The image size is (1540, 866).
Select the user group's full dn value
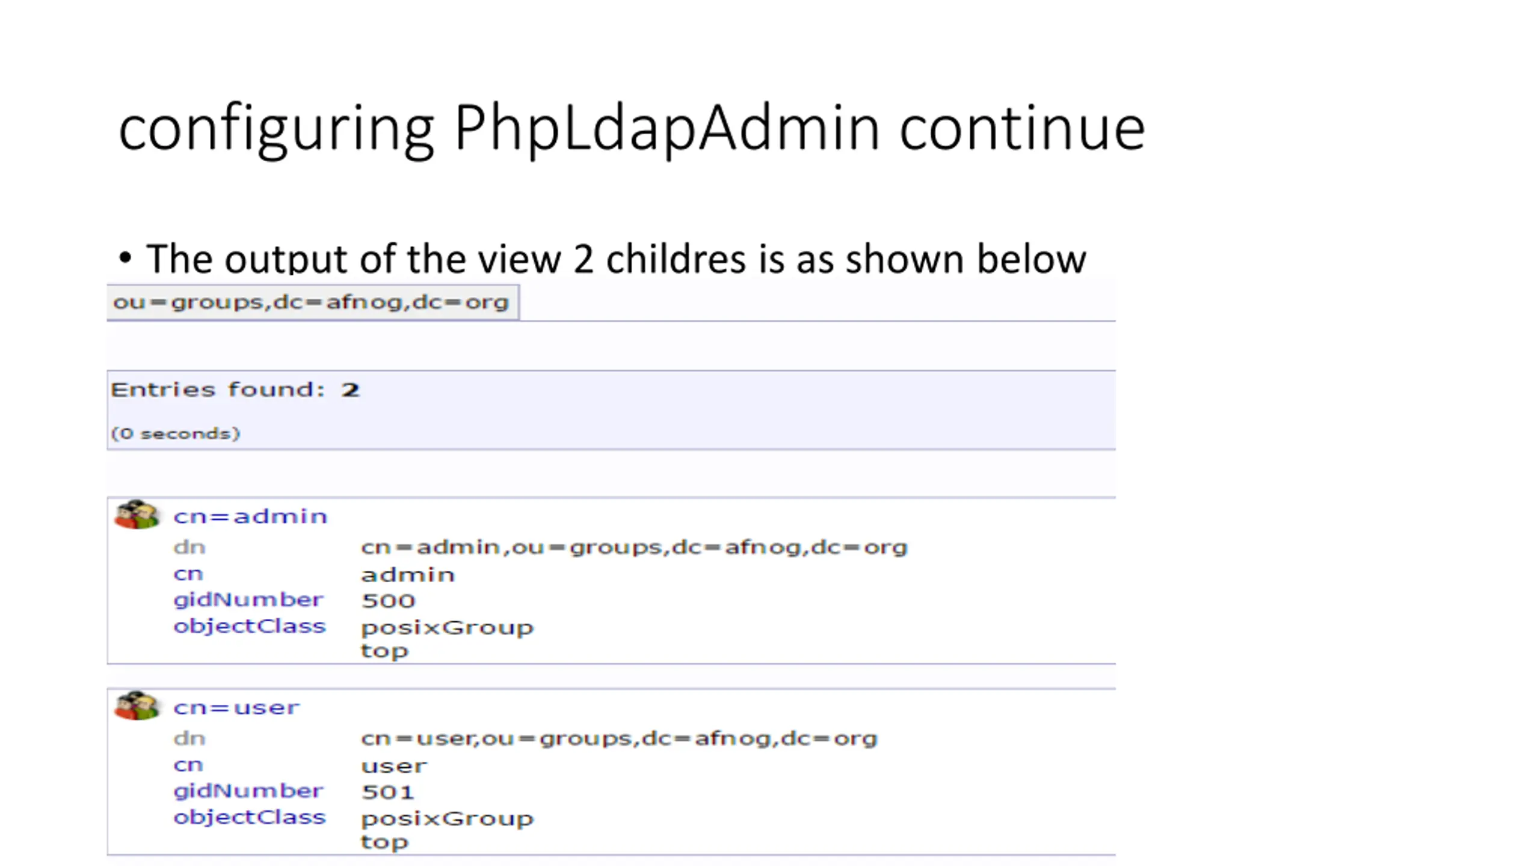click(619, 739)
